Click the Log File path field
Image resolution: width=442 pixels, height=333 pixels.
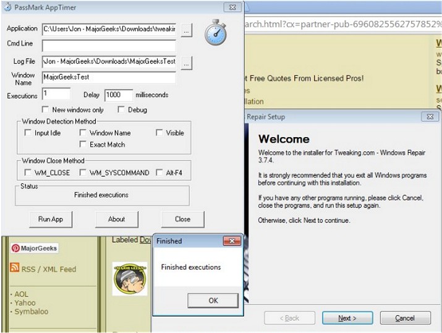[x=109, y=62]
